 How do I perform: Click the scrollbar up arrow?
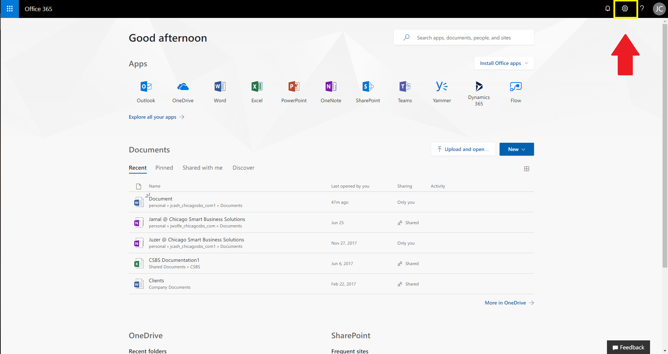(x=665, y=21)
